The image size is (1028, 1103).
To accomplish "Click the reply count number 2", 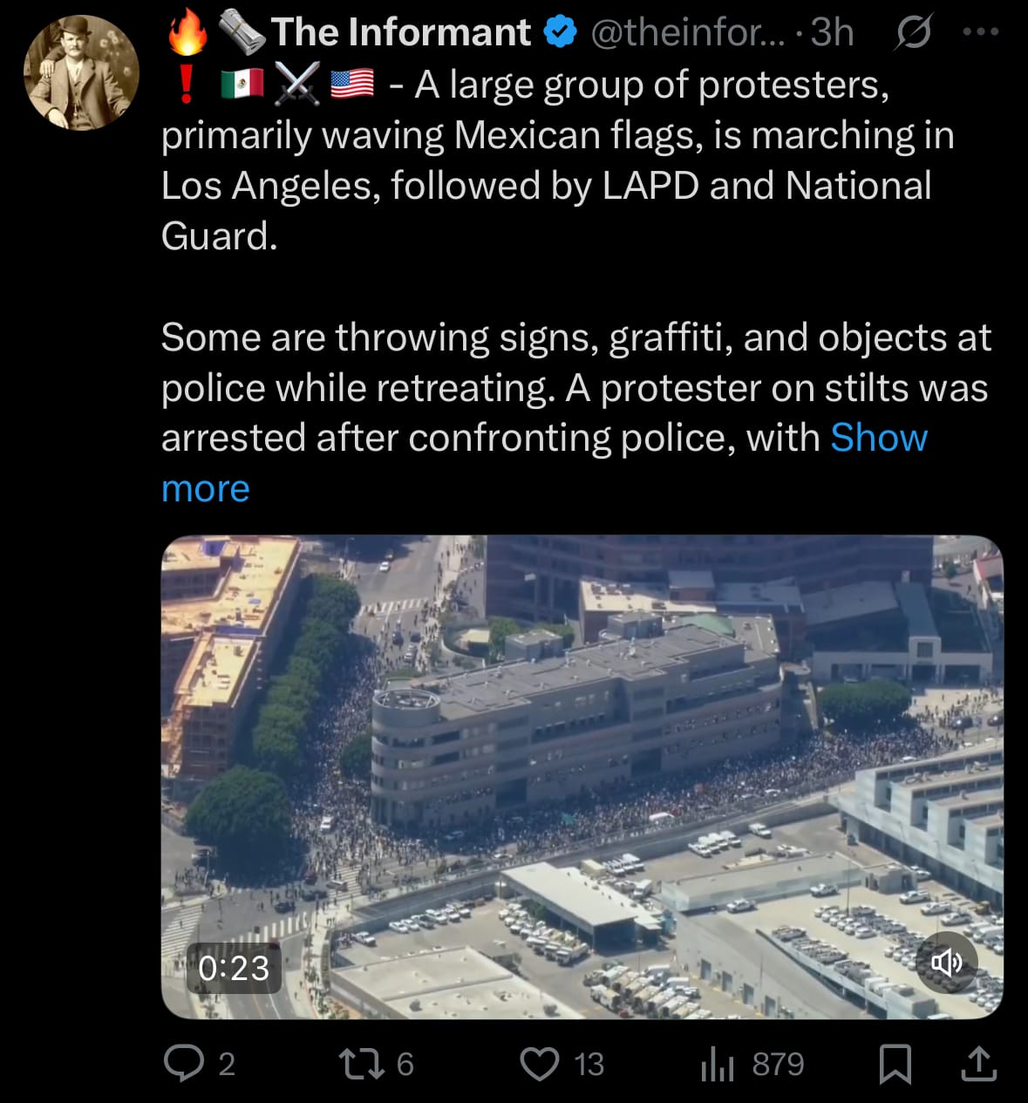I will click(227, 1065).
